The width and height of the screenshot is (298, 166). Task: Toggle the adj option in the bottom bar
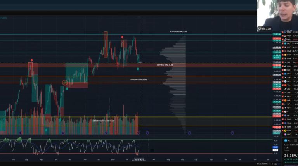coord(275,164)
